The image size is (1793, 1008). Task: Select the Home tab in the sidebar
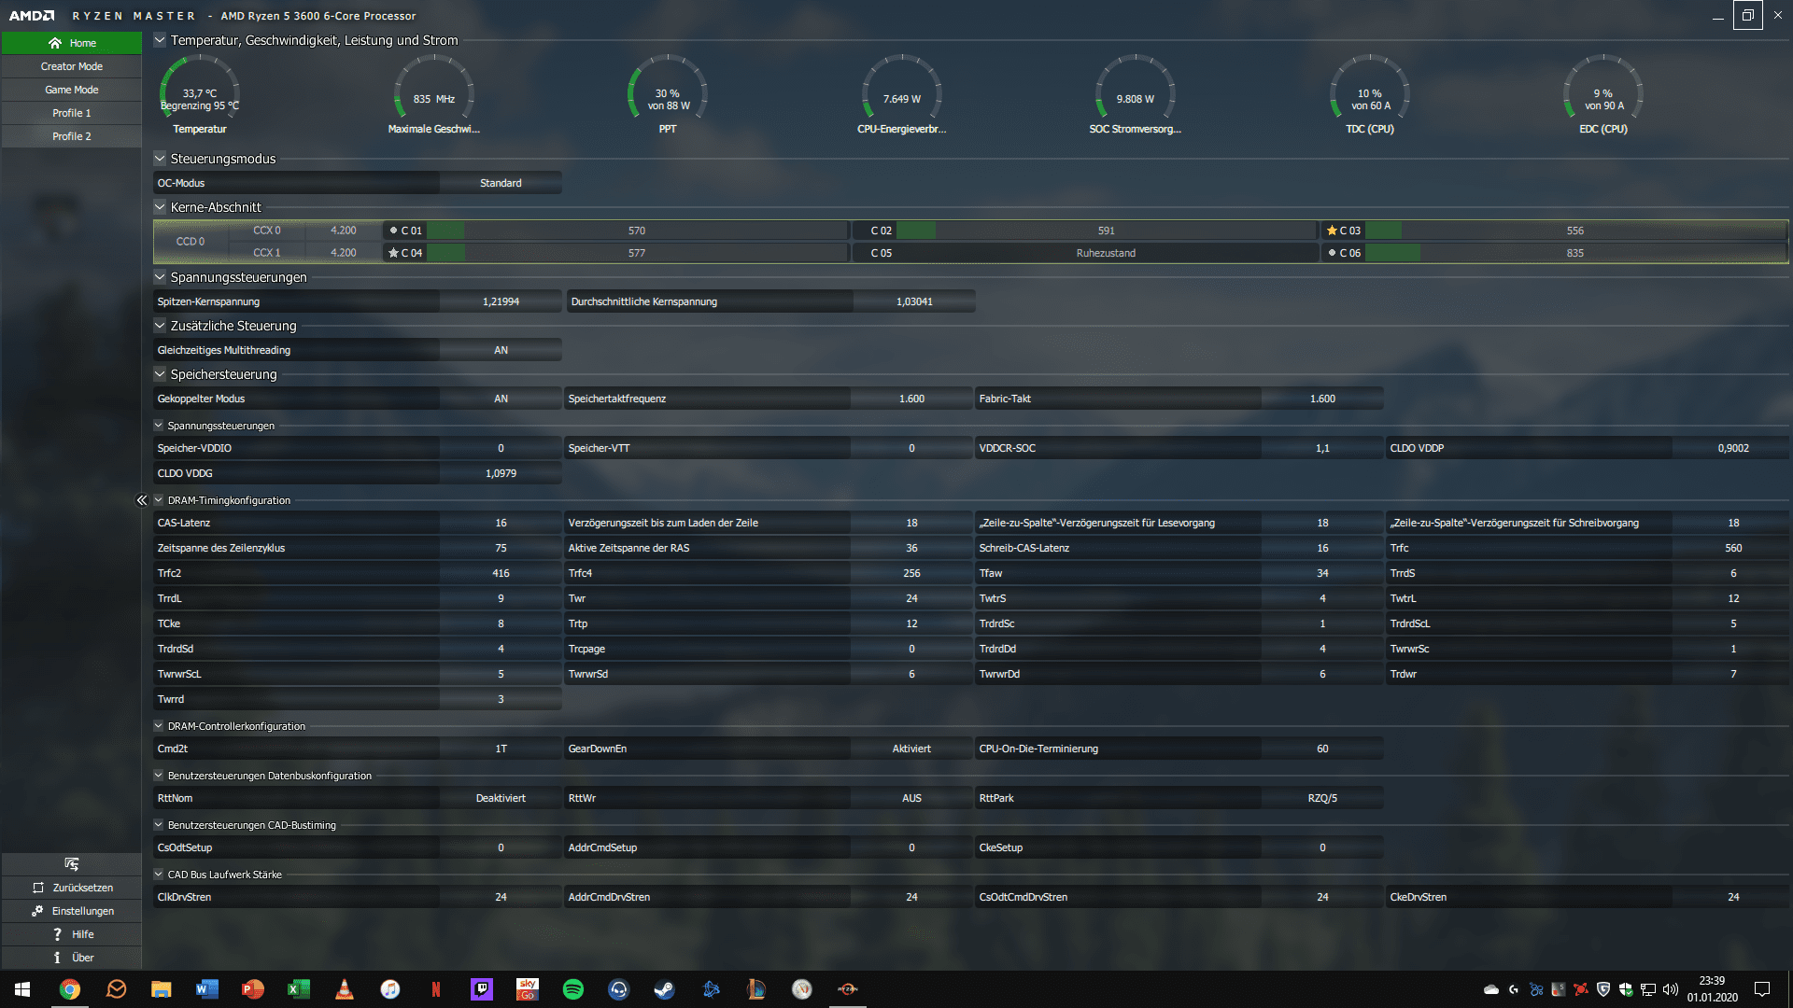[72, 43]
